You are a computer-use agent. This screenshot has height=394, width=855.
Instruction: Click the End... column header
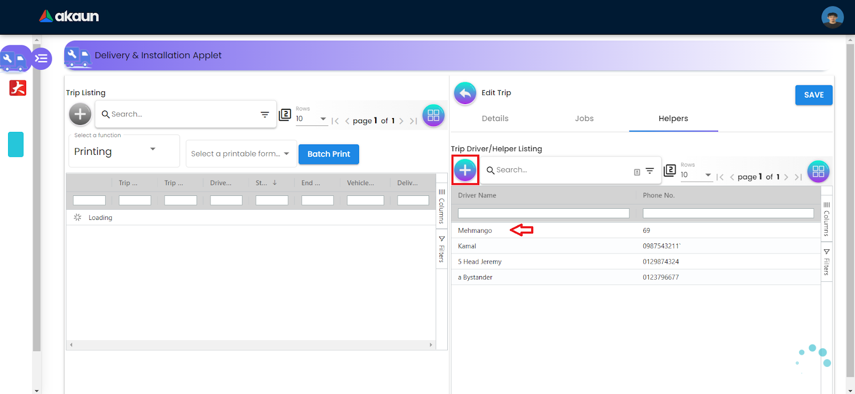pos(311,183)
